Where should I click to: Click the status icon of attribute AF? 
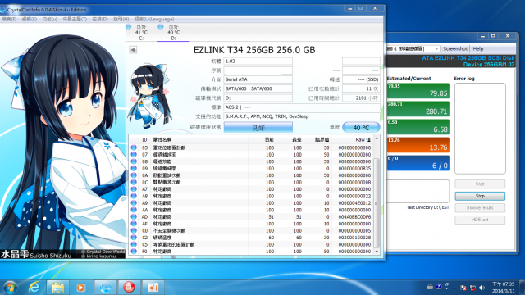134,224
